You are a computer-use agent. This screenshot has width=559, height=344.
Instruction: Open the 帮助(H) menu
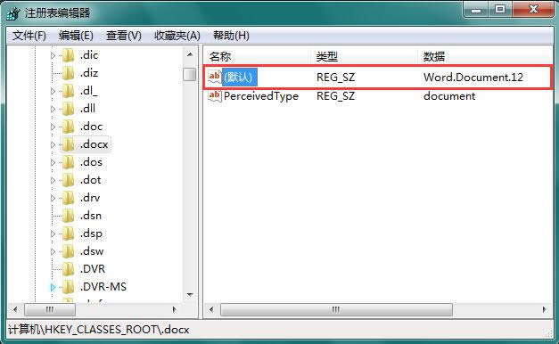231,36
